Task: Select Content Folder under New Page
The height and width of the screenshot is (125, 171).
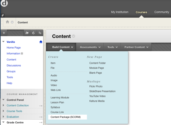Action: tap(97, 63)
